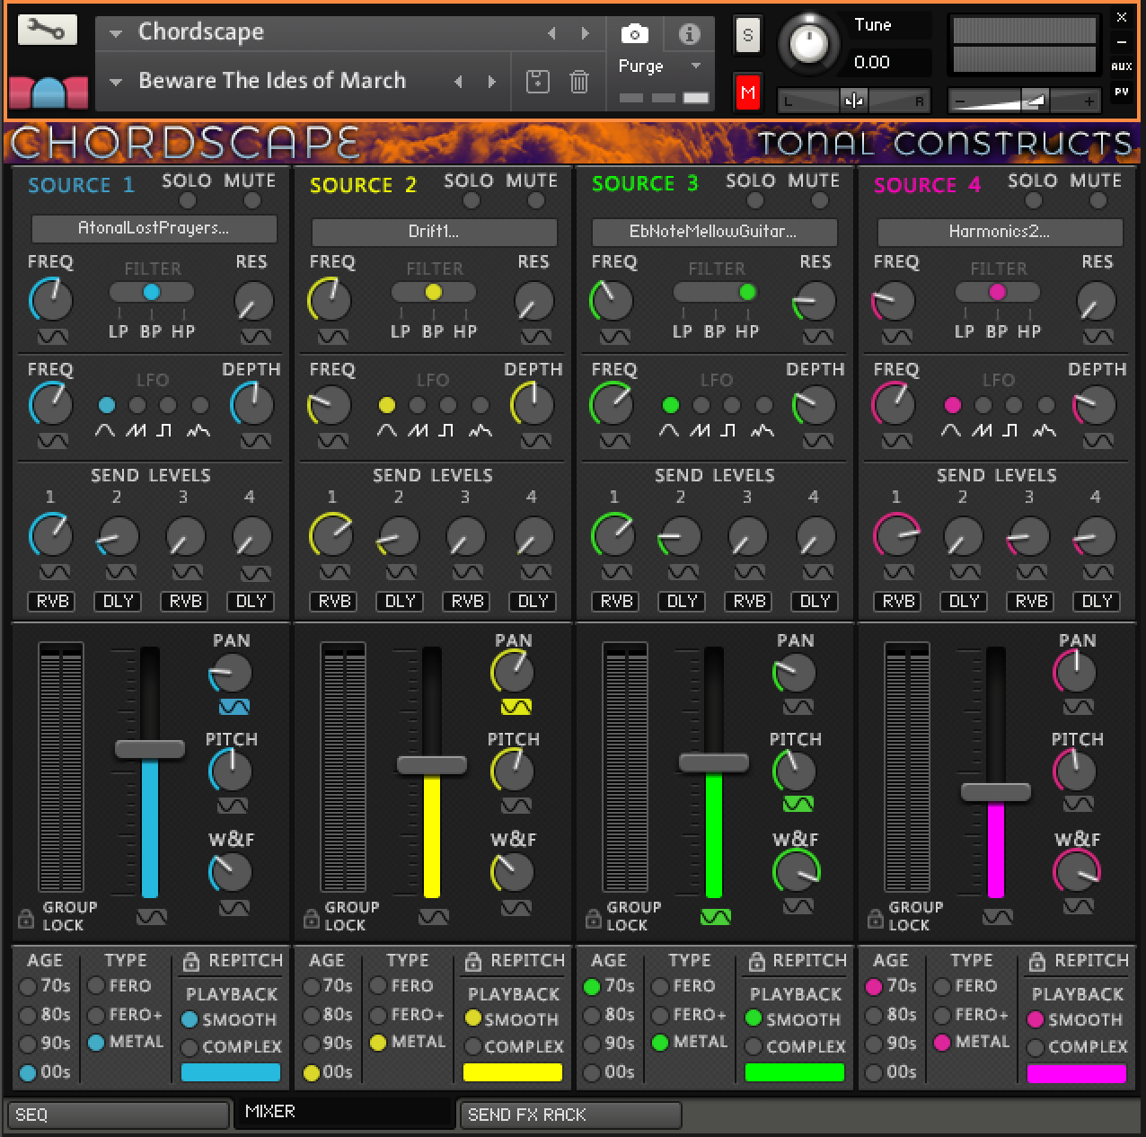Select square LFO shape for Source 3

pyautogui.click(x=732, y=406)
